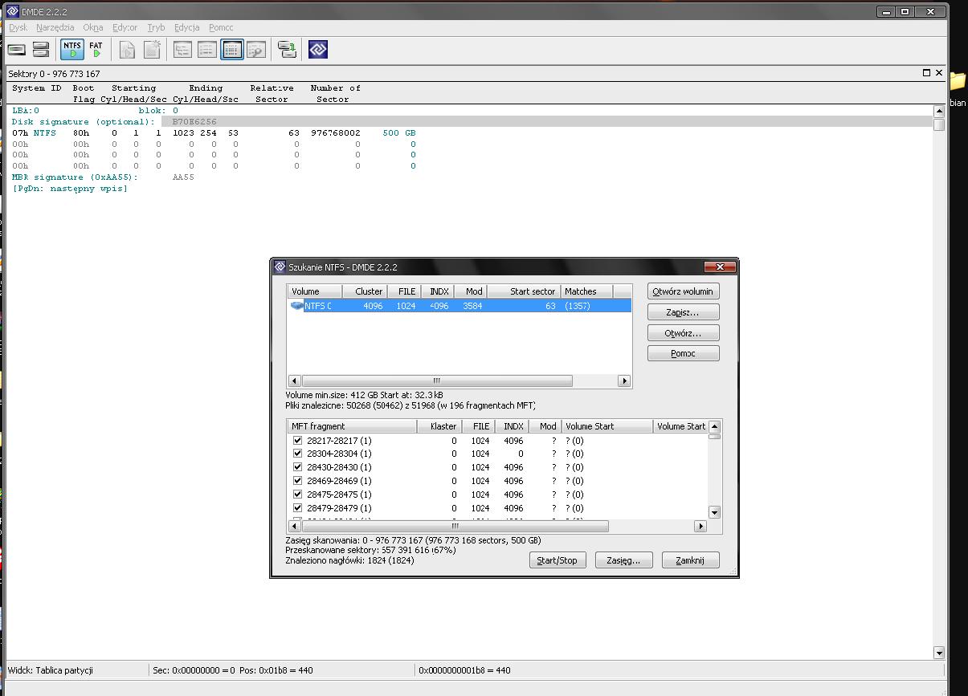Uncheck MFT fragment 28475-28475

point(298,495)
